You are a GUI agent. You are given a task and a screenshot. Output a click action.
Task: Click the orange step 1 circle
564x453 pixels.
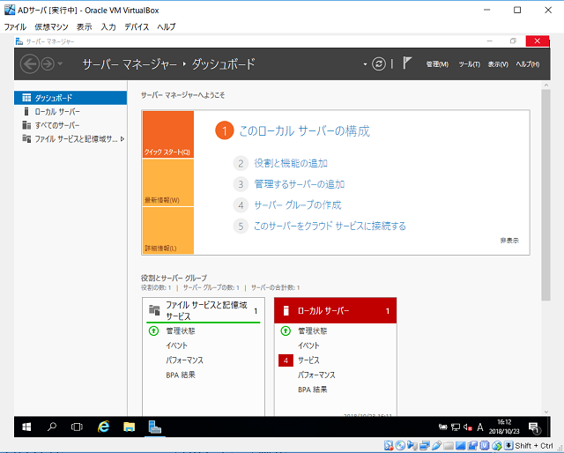click(225, 131)
